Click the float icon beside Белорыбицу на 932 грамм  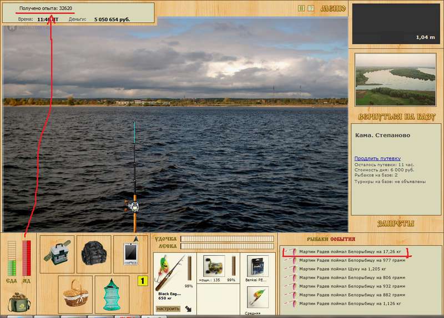290,286
